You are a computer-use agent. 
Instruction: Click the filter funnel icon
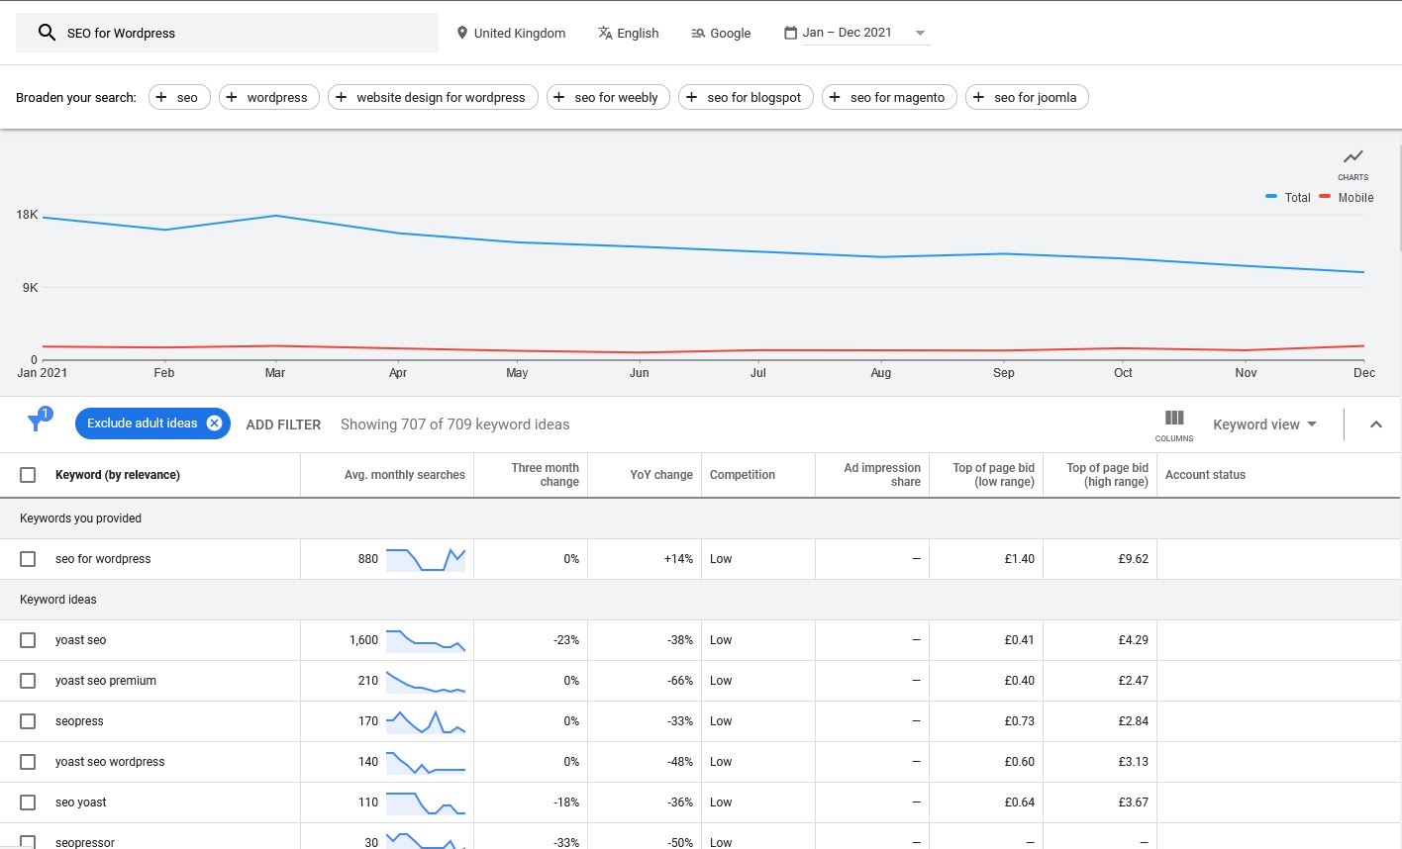pos(36,423)
